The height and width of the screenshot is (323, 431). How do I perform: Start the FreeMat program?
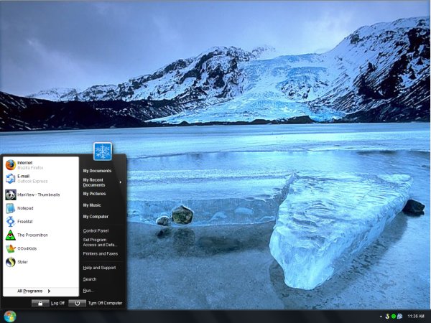41,222
